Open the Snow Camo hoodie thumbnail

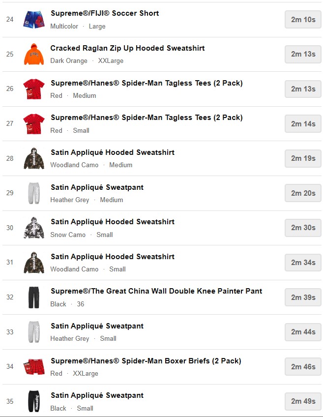[x=33, y=228]
